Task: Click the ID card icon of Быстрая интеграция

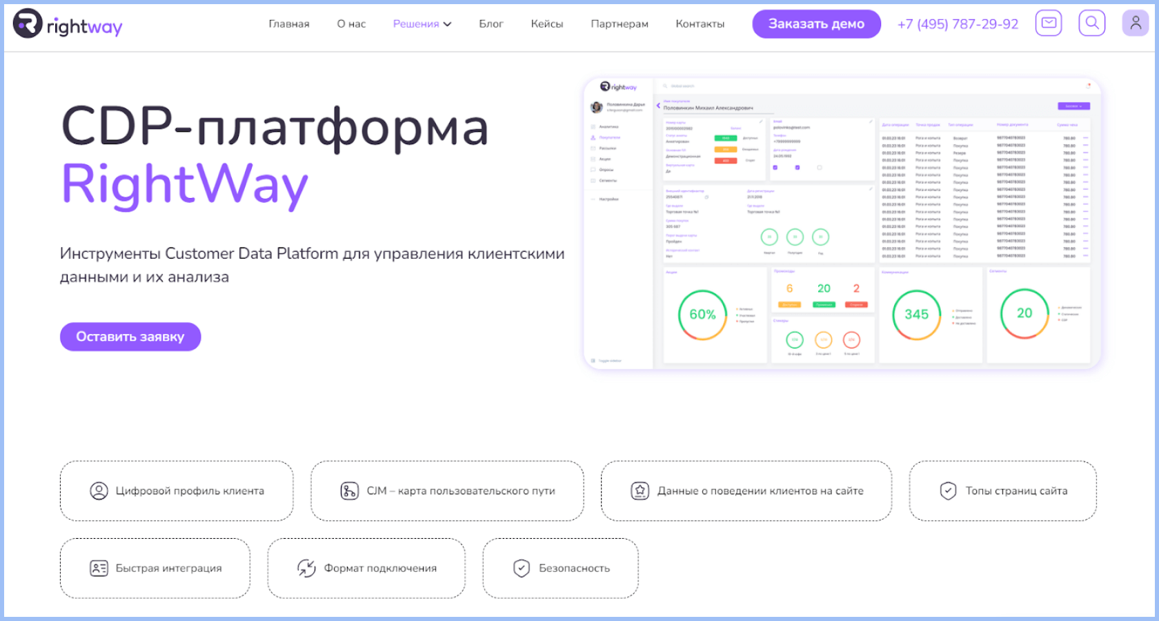Action: (99, 569)
